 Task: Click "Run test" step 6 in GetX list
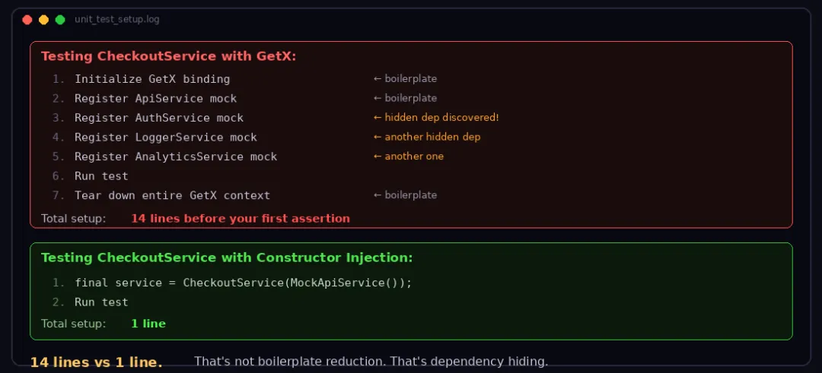[x=101, y=175]
